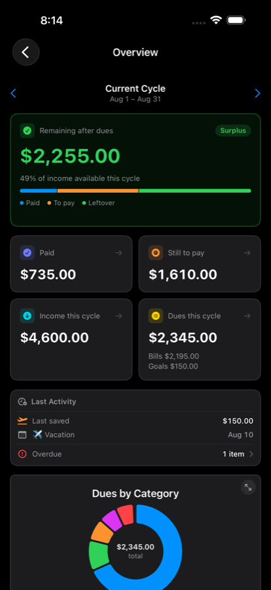
Task: Expand the Dues by Category chart
Action: pos(248,487)
